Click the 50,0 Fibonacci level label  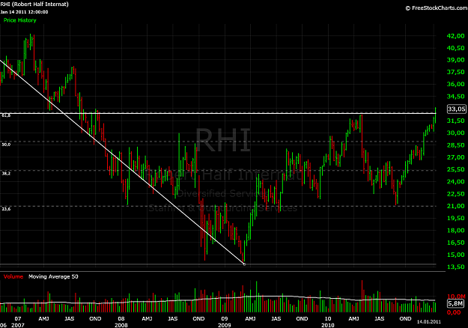click(6, 145)
